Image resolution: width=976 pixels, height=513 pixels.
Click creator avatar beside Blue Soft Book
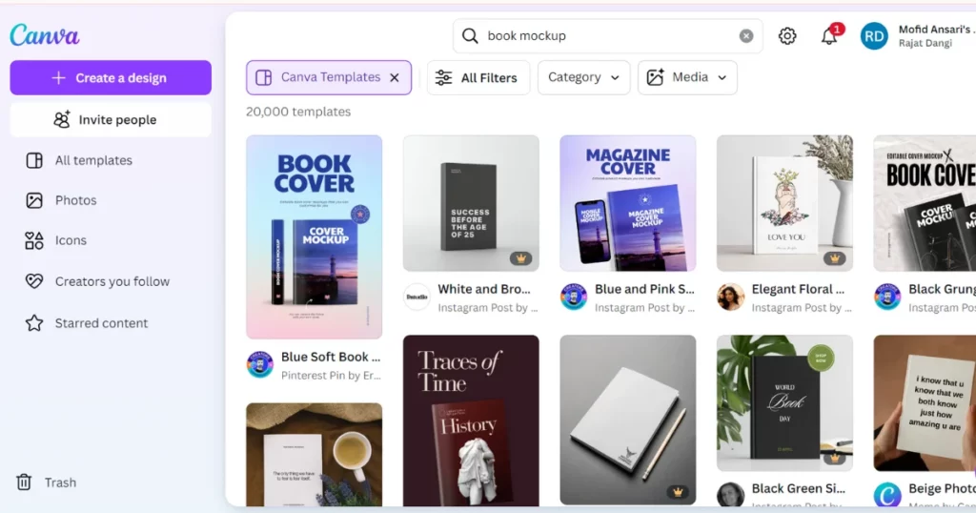(x=260, y=365)
